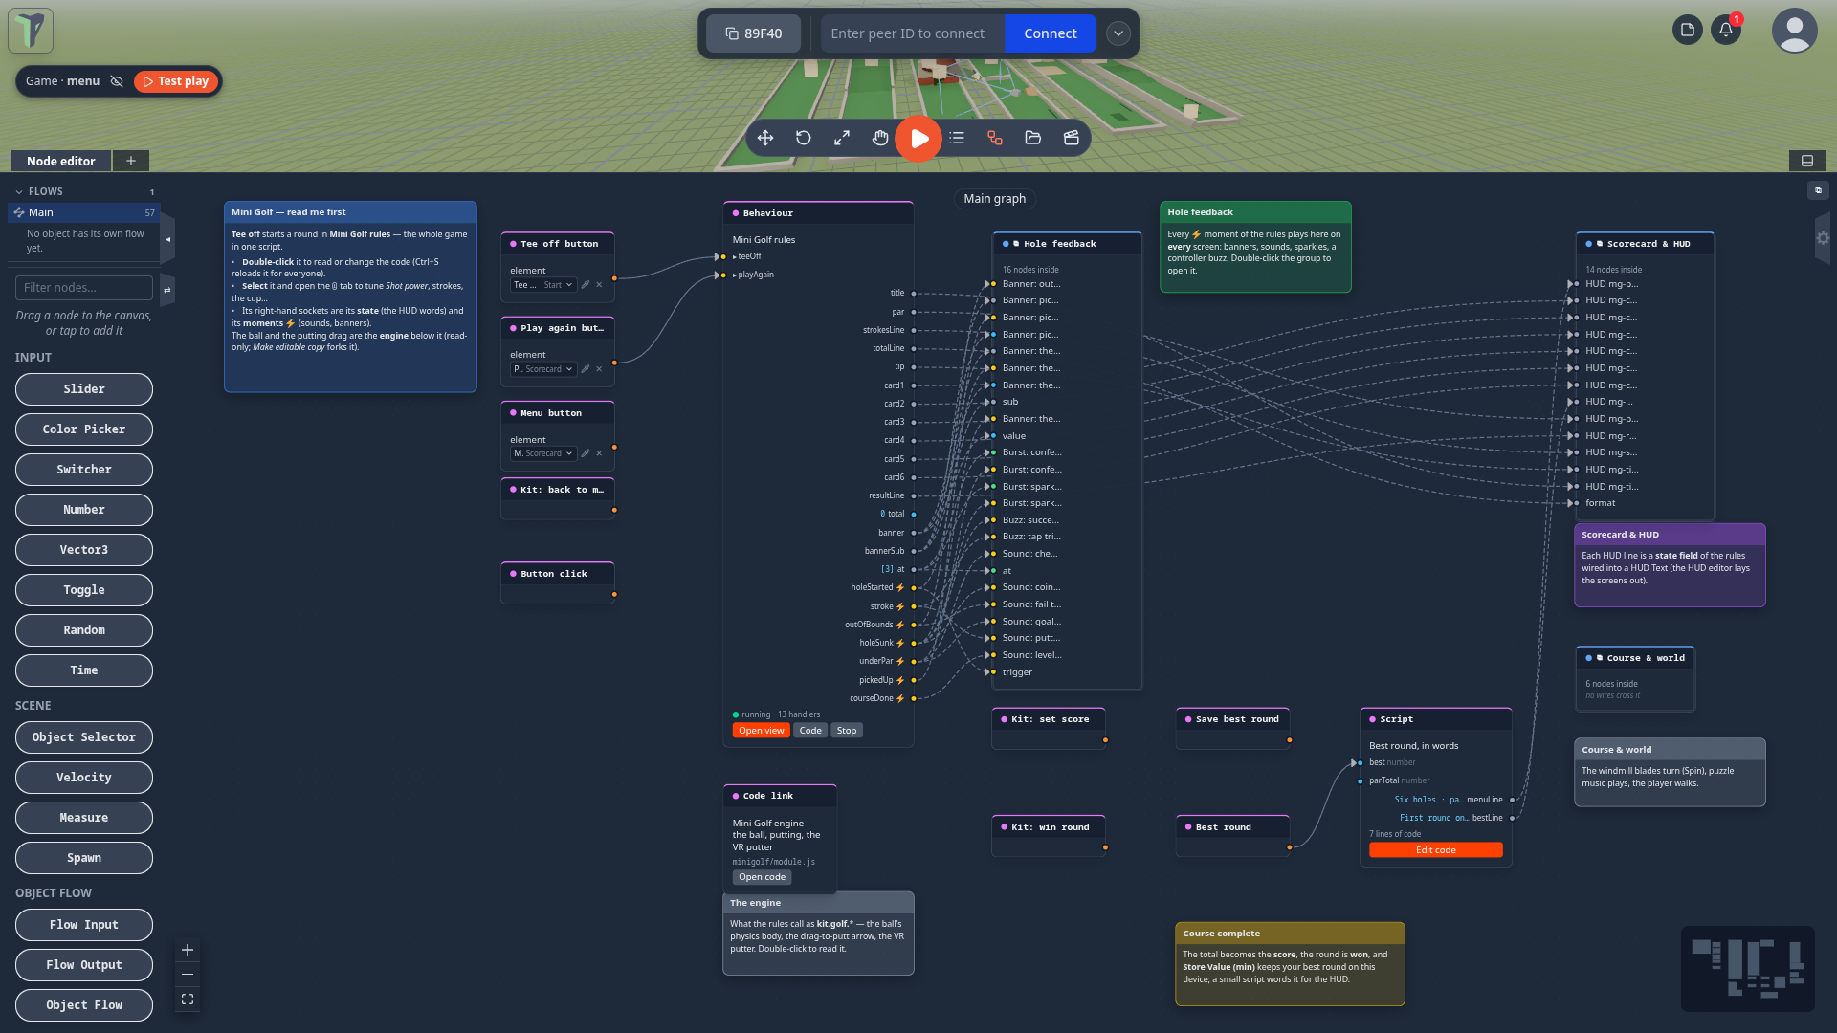Activate the hand grab tool

pos(880,138)
